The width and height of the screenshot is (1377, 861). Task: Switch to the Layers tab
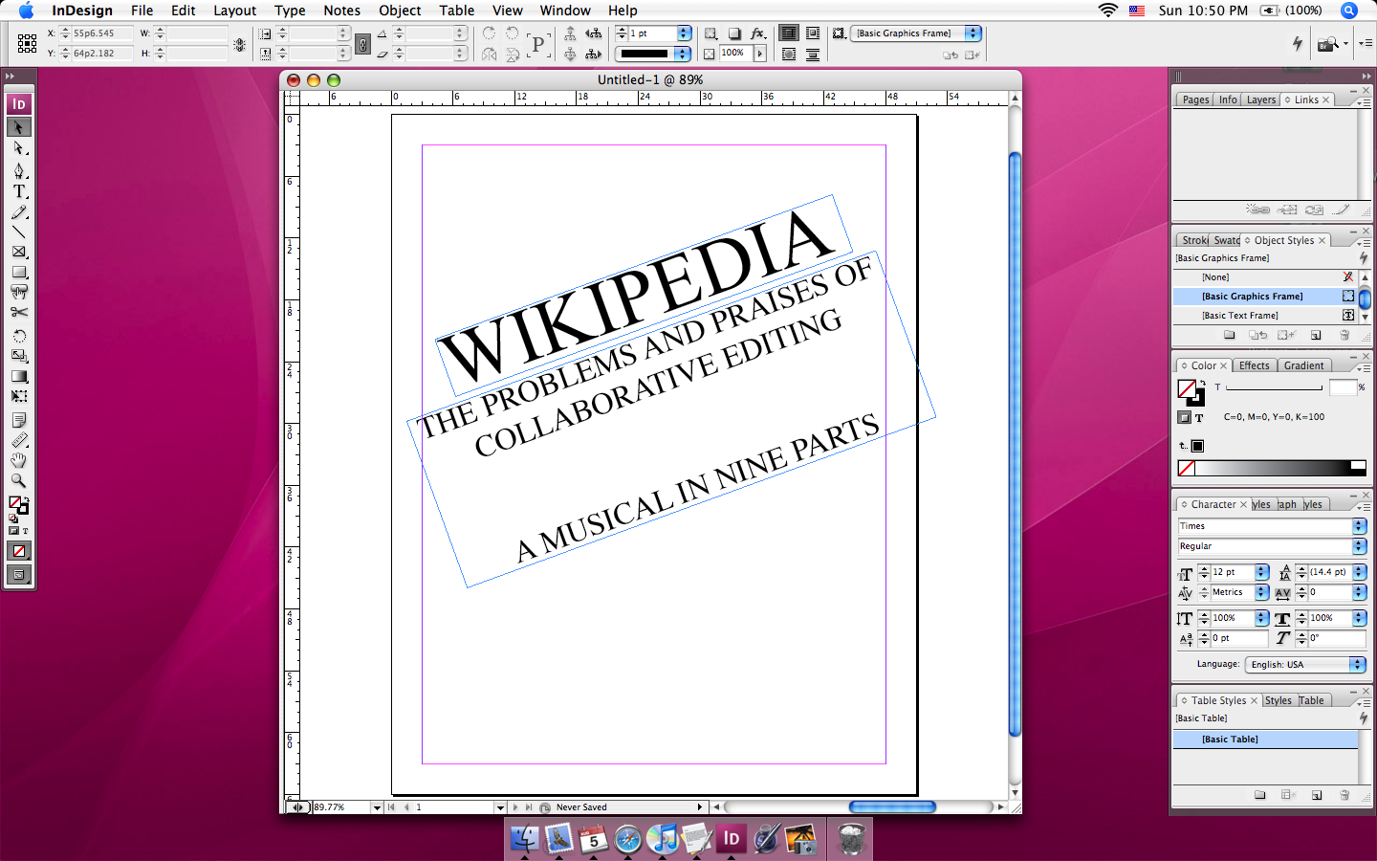[1260, 99]
